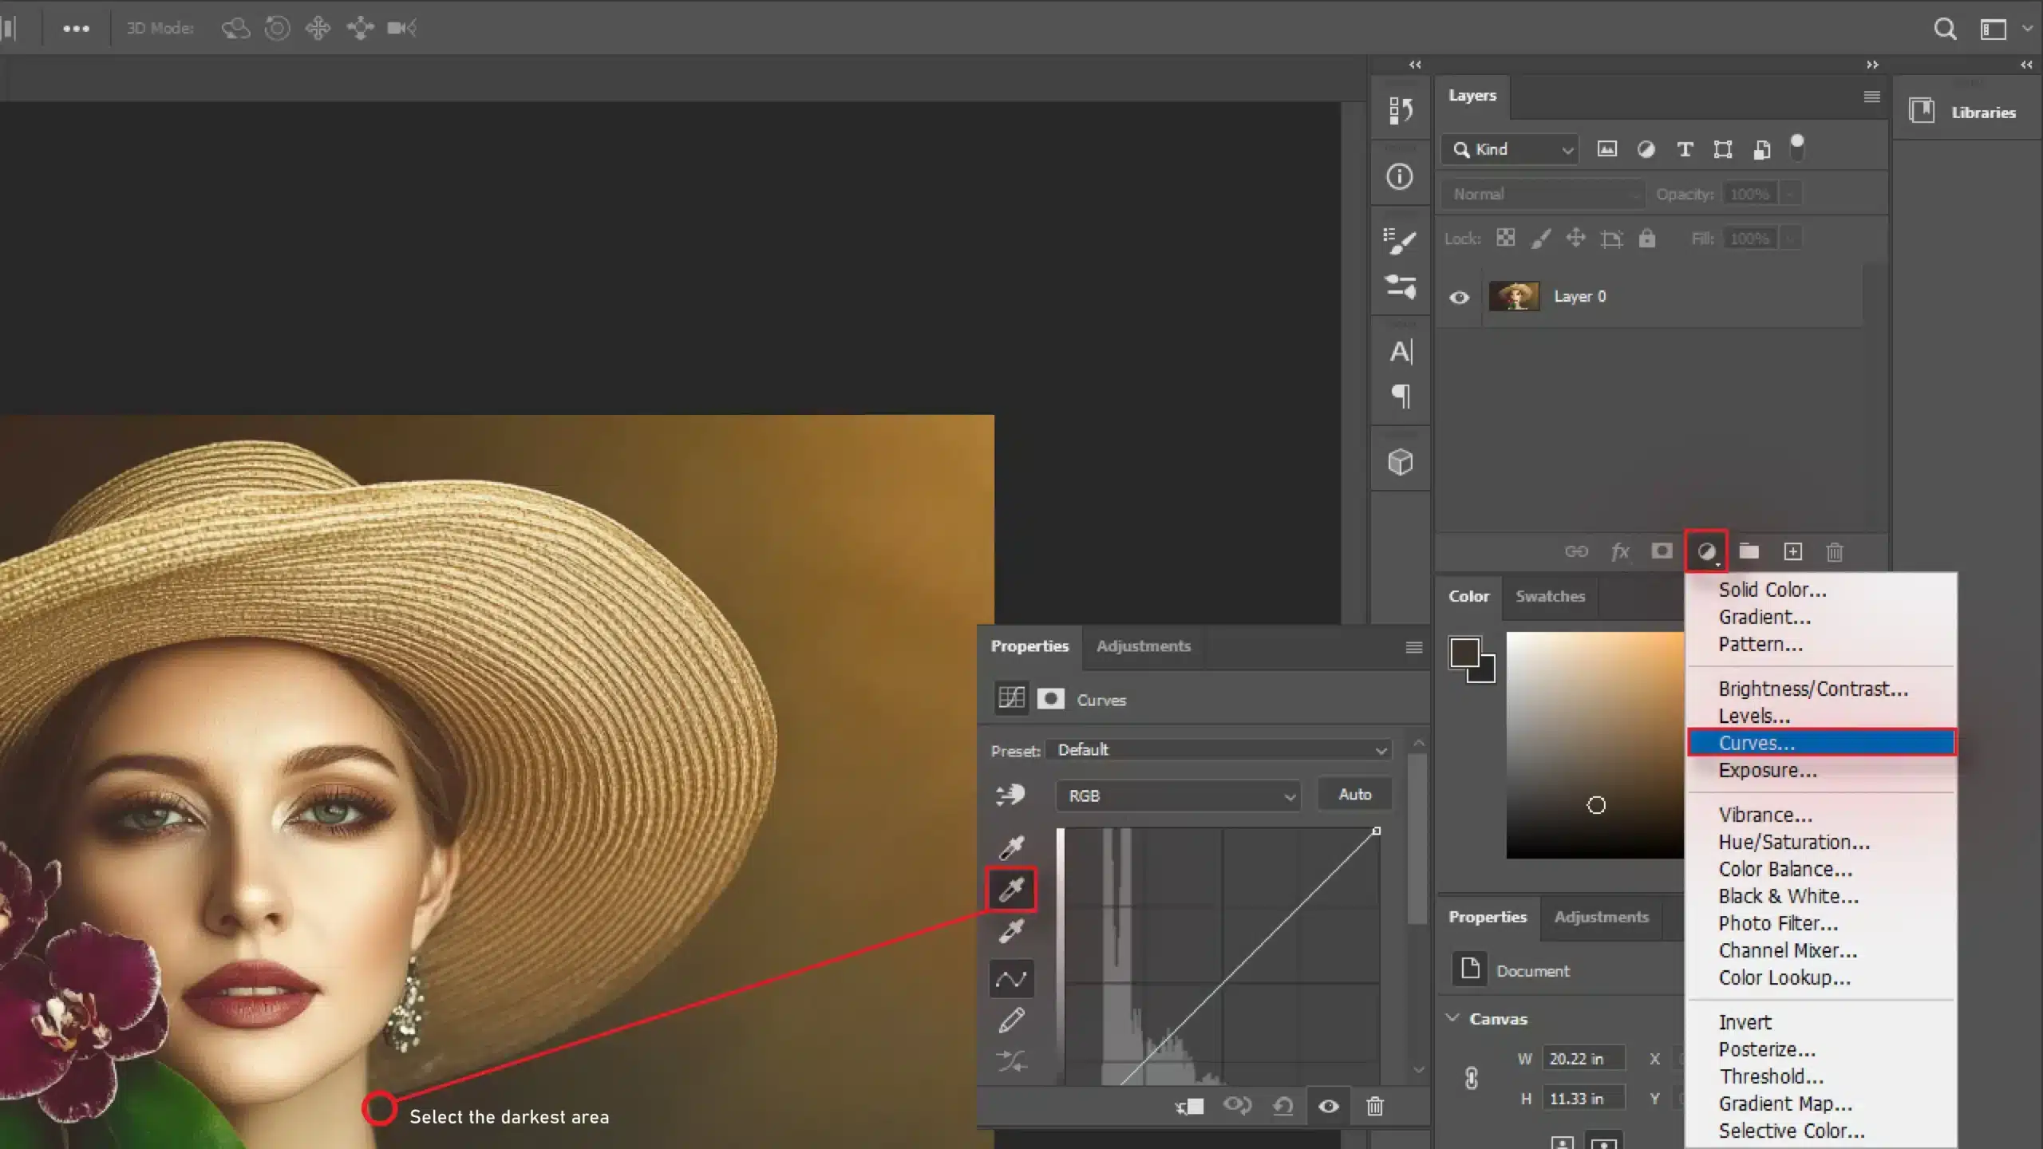
Task: Create a new group folder icon
Action: (x=1749, y=551)
